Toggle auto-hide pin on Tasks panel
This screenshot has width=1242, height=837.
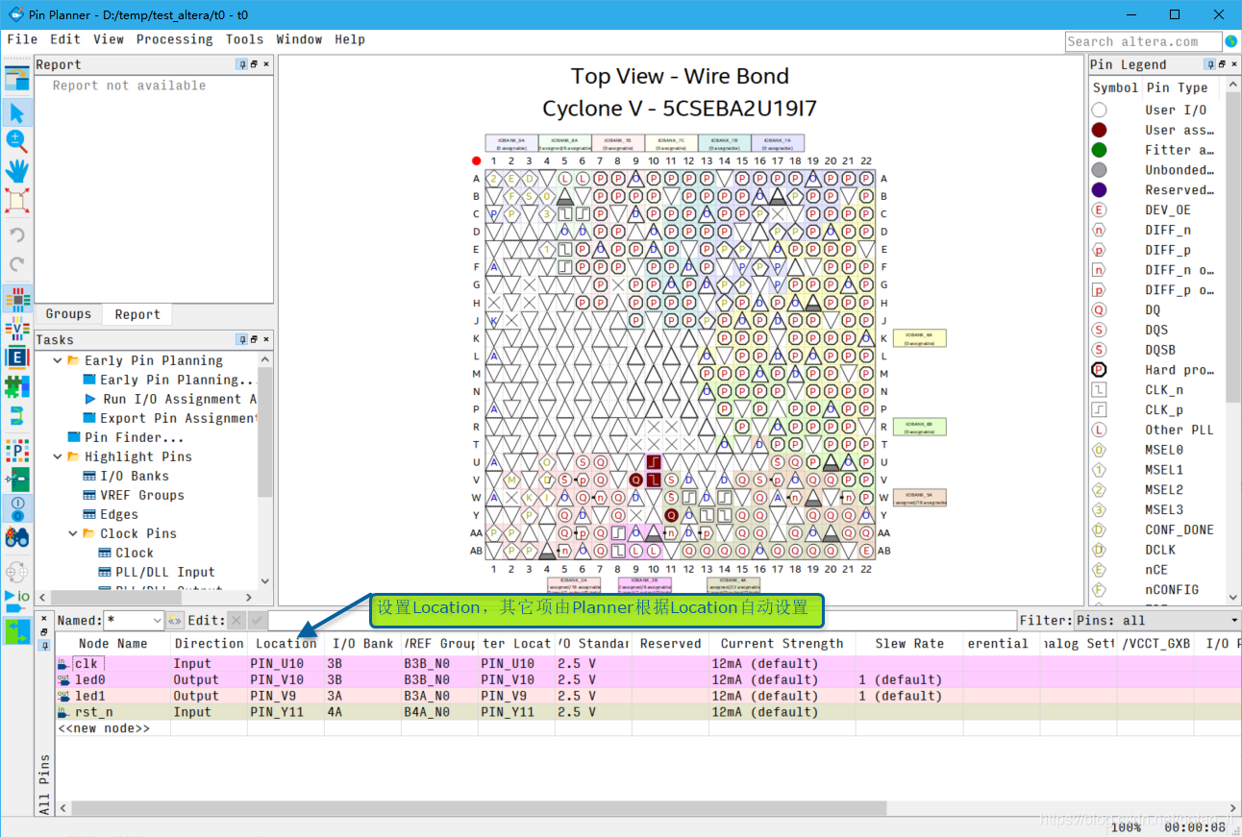click(242, 339)
